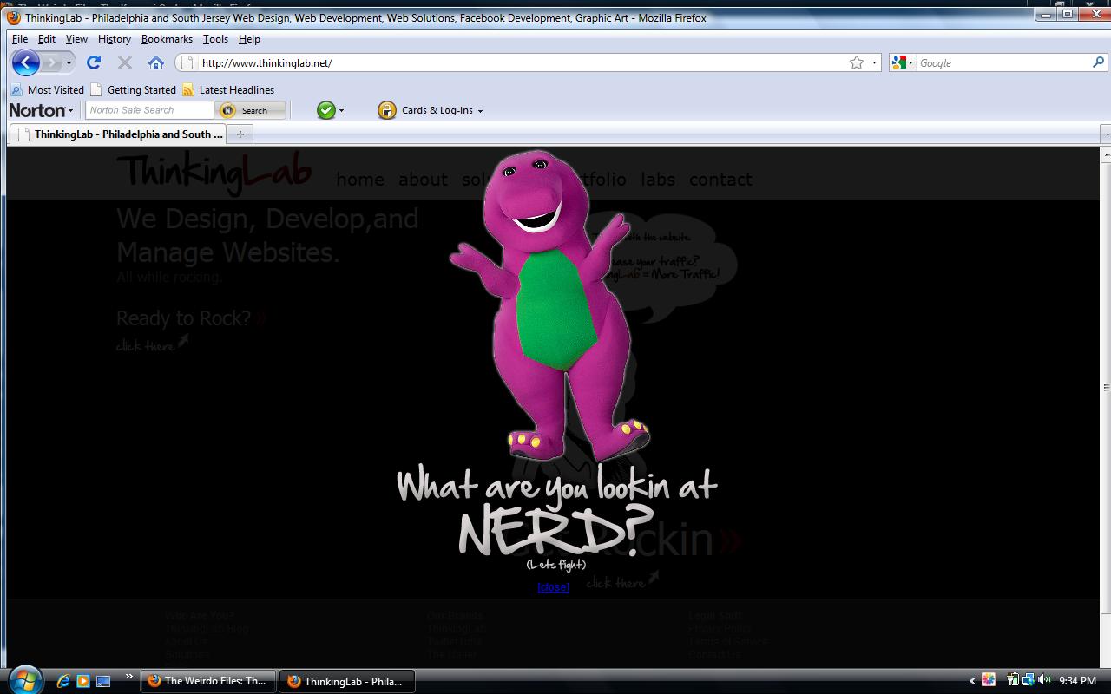1111x694 pixels.
Task: Stop loading the page with the X button
Action: coord(125,62)
